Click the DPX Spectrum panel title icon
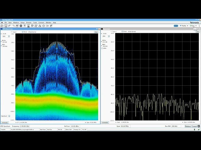This screenshot has width=201, height=150. [x=2, y=29]
